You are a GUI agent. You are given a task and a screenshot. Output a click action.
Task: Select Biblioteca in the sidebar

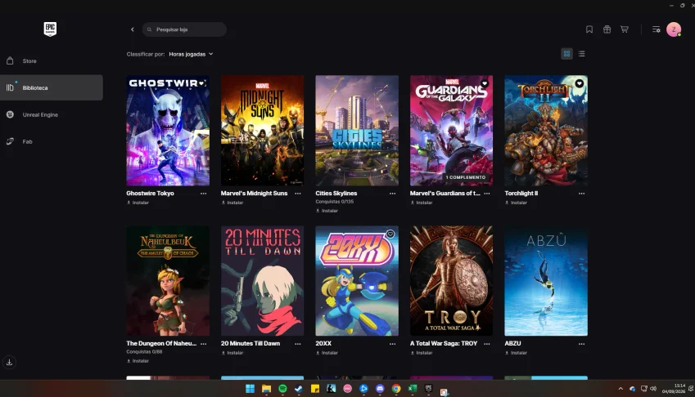tap(52, 87)
